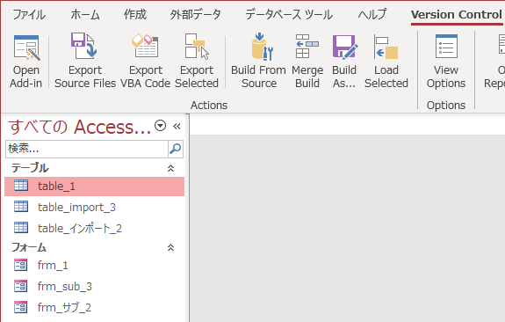Open Build As... command
Image resolution: width=505 pixels, height=322 pixels.
344,62
